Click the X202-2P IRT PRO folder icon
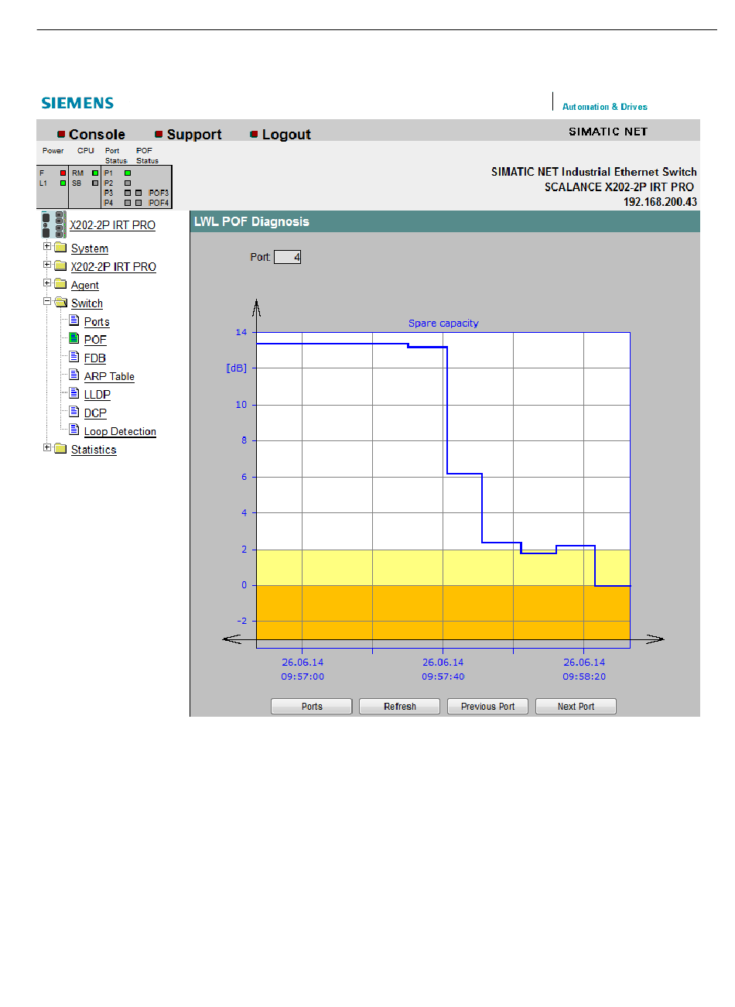The width and height of the screenshot is (735, 1007). point(60,265)
